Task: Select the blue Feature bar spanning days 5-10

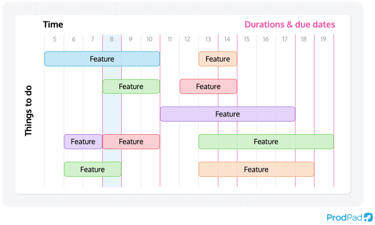Action: click(102, 59)
